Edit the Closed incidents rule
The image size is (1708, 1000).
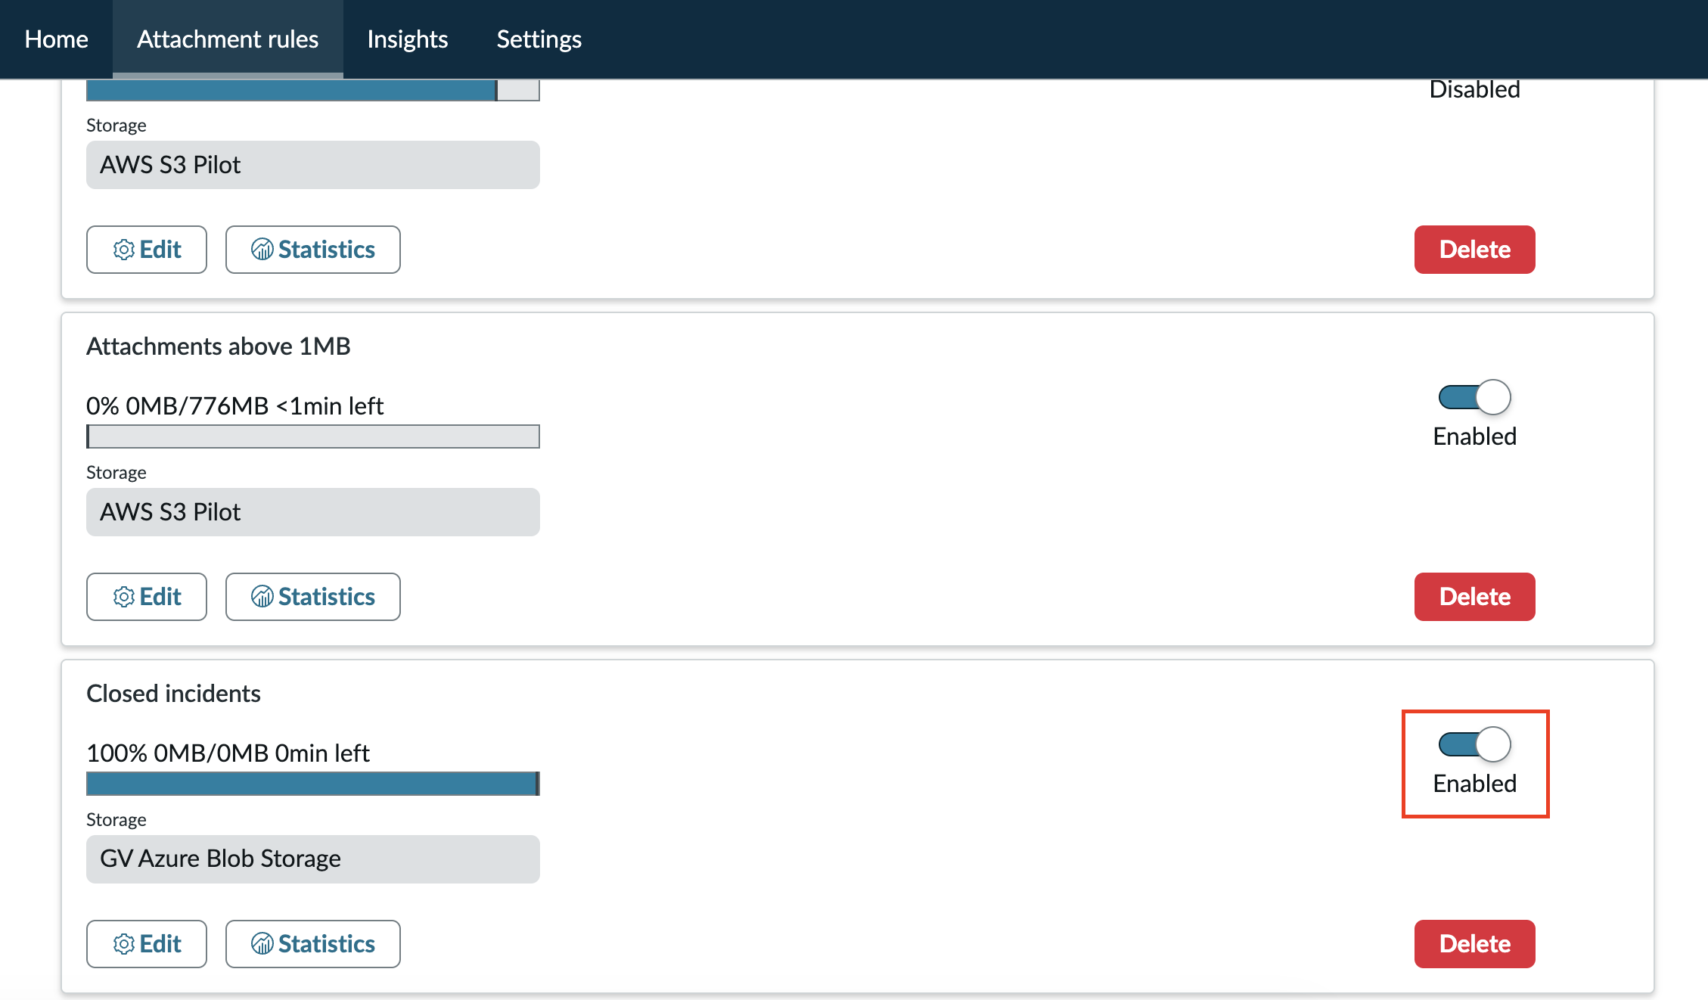(147, 944)
